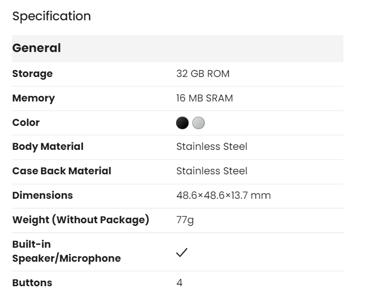Click Stainless Steel value for Case Back Material
The height and width of the screenshot is (294, 371).
click(x=212, y=171)
